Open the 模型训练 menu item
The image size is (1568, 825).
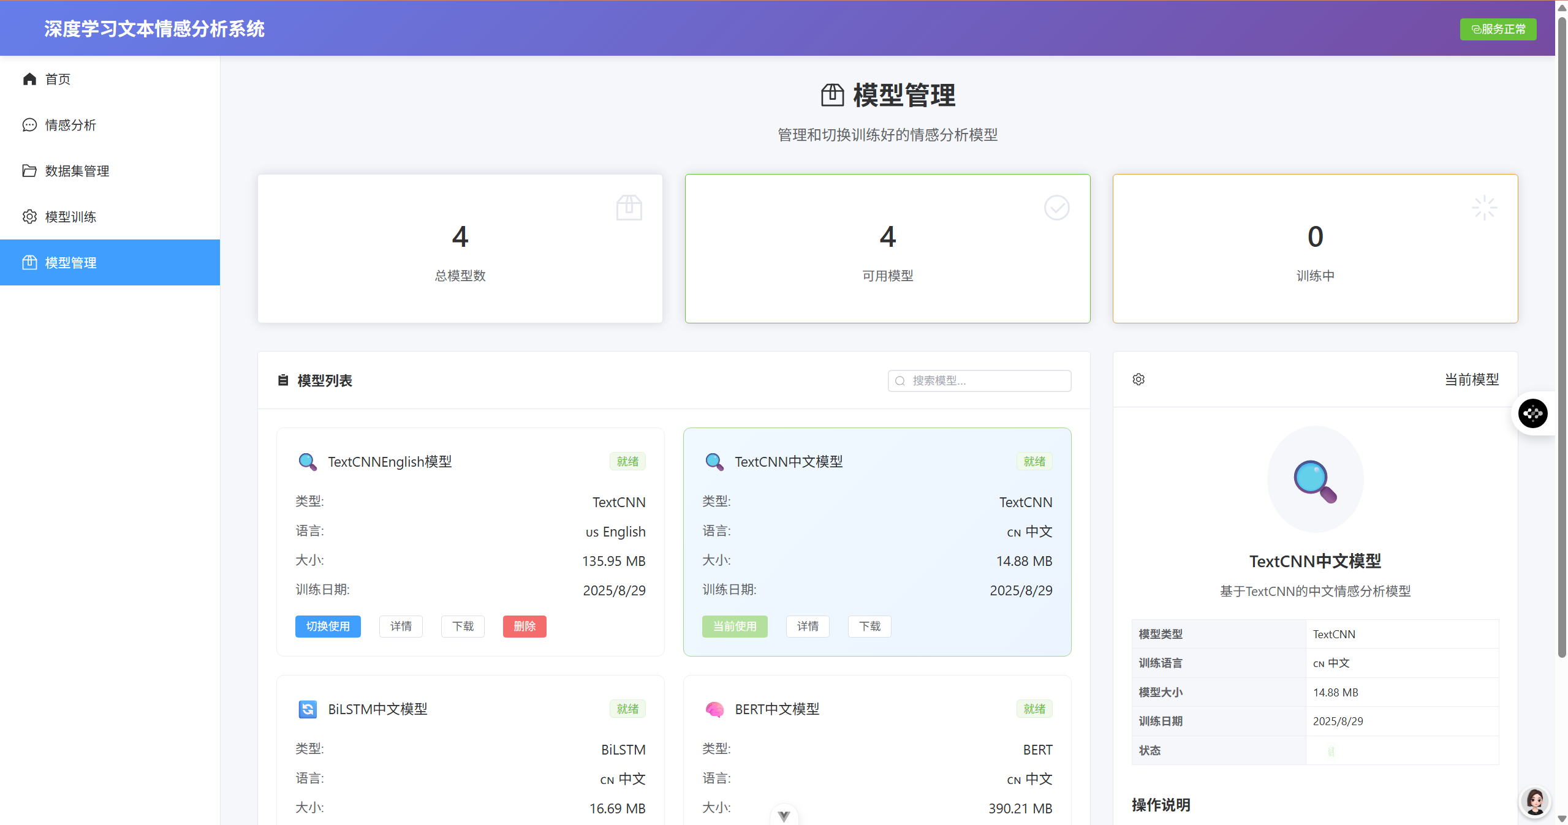point(70,217)
